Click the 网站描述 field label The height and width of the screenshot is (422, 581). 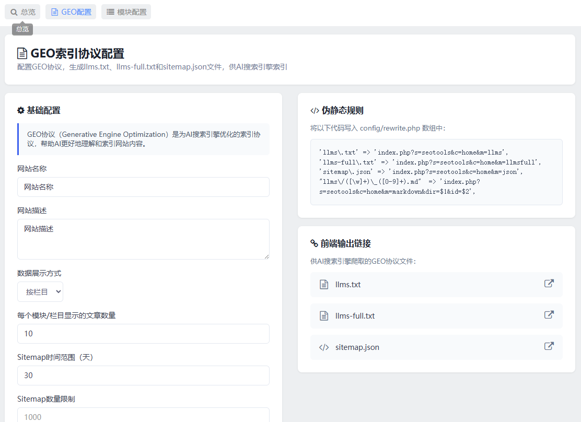click(x=32, y=210)
